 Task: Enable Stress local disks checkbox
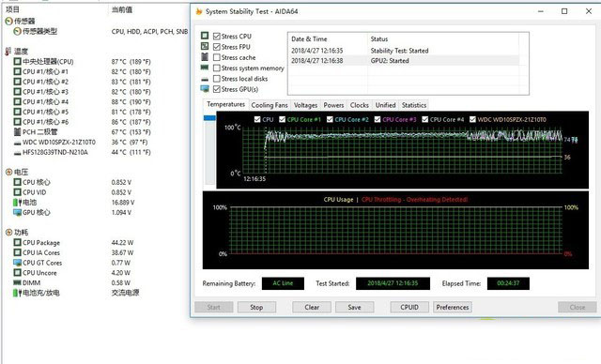click(x=217, y=79)
